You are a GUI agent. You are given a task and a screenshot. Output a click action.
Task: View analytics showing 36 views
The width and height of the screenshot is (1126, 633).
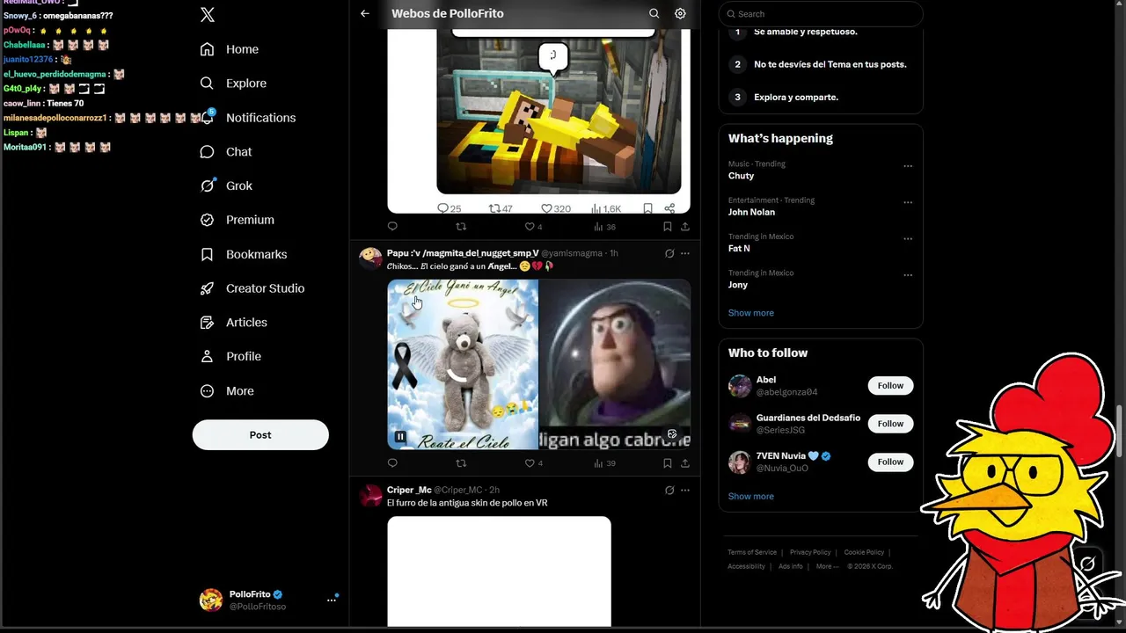pyautogui.click(x=604, y=227)
